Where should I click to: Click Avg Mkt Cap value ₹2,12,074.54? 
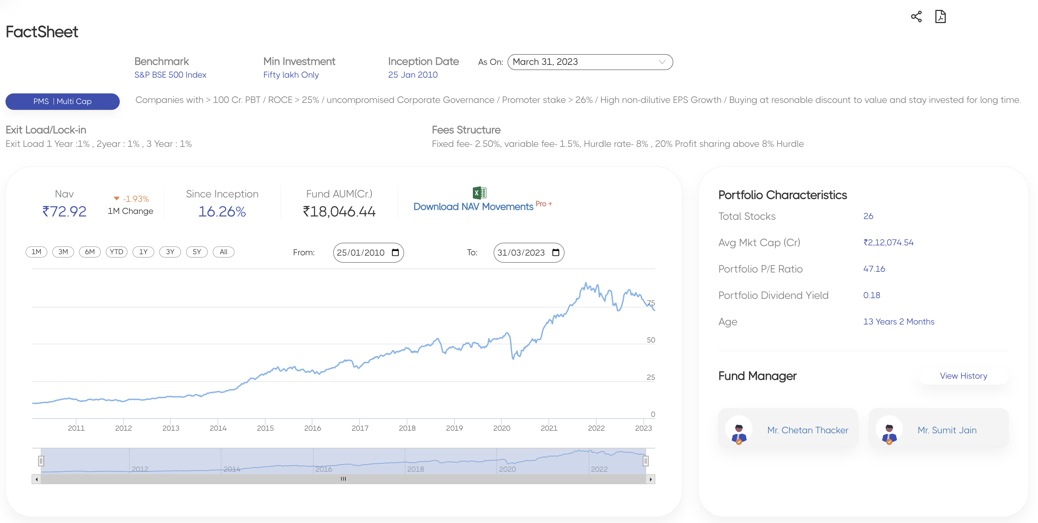tap(888, 242)
